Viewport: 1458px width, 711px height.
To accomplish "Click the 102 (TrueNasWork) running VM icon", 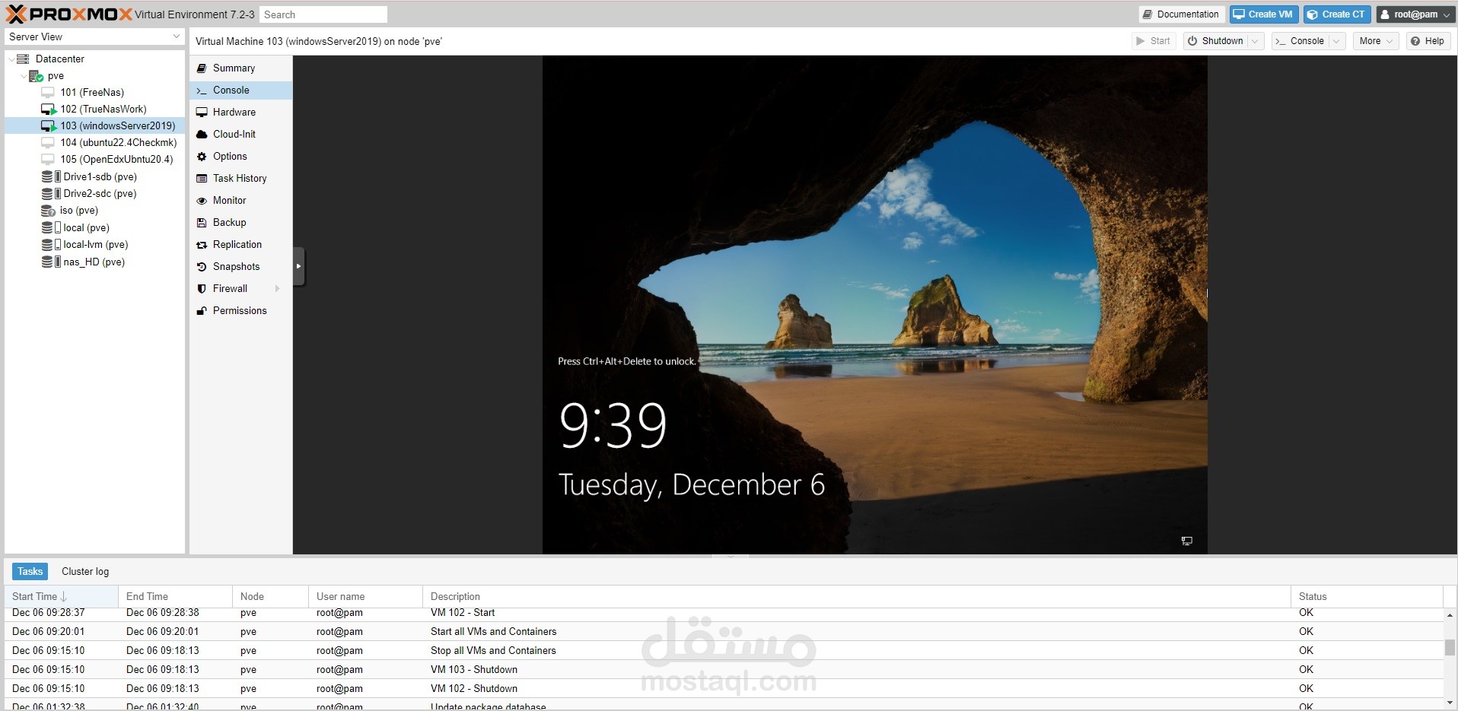I will [x=49, y=110].
